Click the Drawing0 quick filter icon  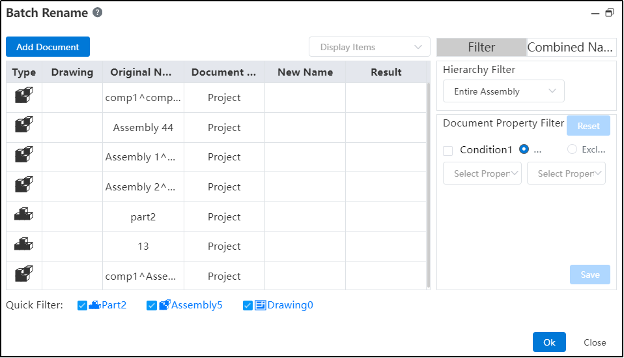click(x=261, y=305)
